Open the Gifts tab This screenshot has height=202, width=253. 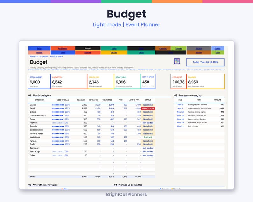pyautogui.click(x=218, y=52)
